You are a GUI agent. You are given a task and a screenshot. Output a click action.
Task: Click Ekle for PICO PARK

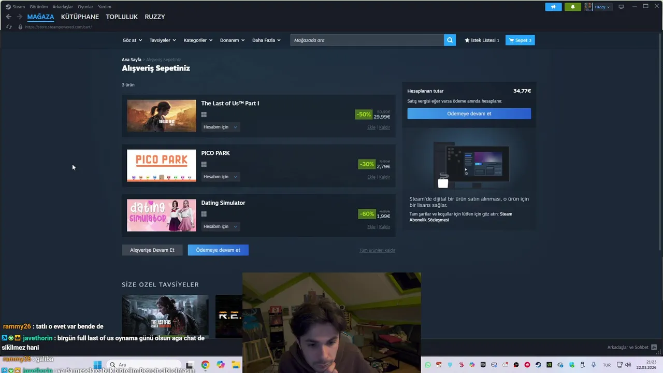(371, 177)
